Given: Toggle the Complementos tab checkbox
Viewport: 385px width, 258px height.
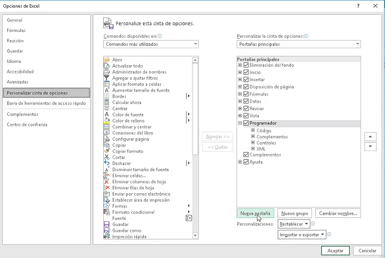Looking at the screenshot, I should point(246,155).
